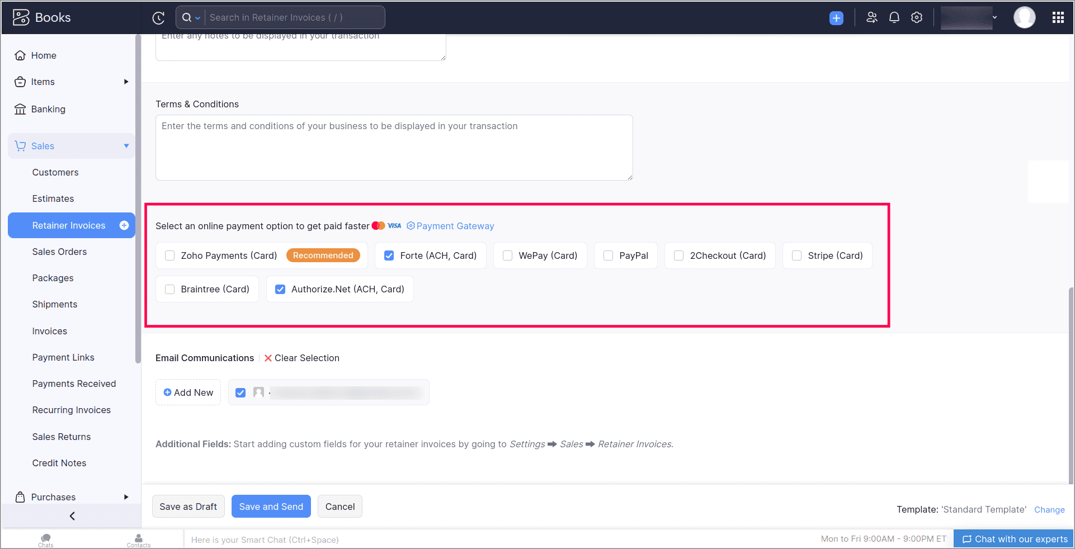Image resolution: width=1075 pixels, height=549 pixels.
Task: Enable Braintree (Card) checkbox
Action: coord(169,289)
